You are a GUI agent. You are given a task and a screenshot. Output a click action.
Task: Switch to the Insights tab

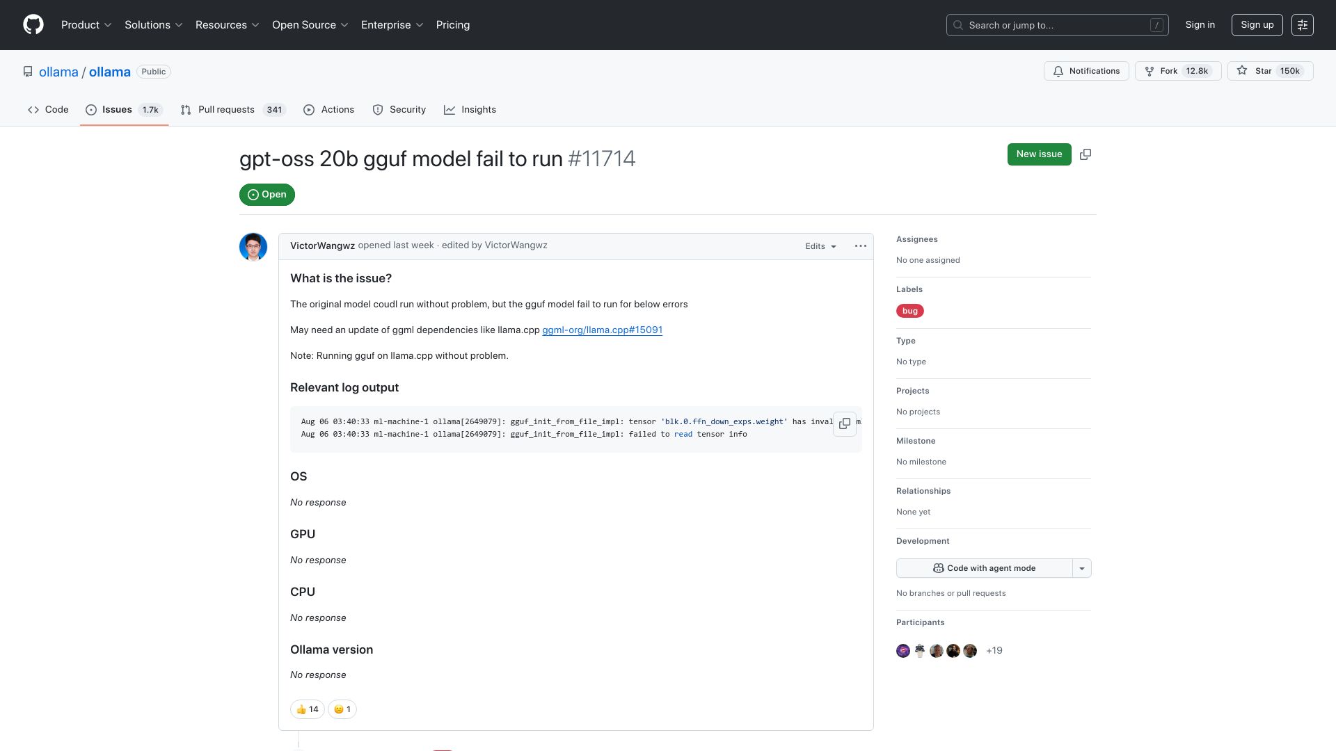[470, 110]
